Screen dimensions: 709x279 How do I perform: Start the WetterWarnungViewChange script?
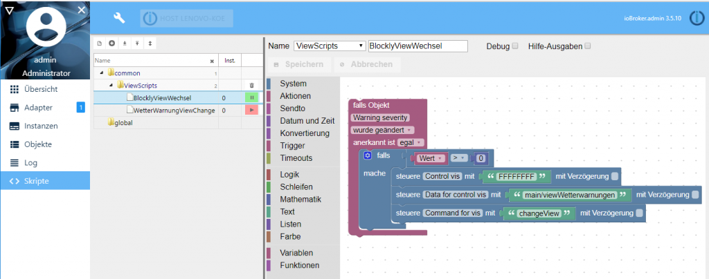point(251,110)
